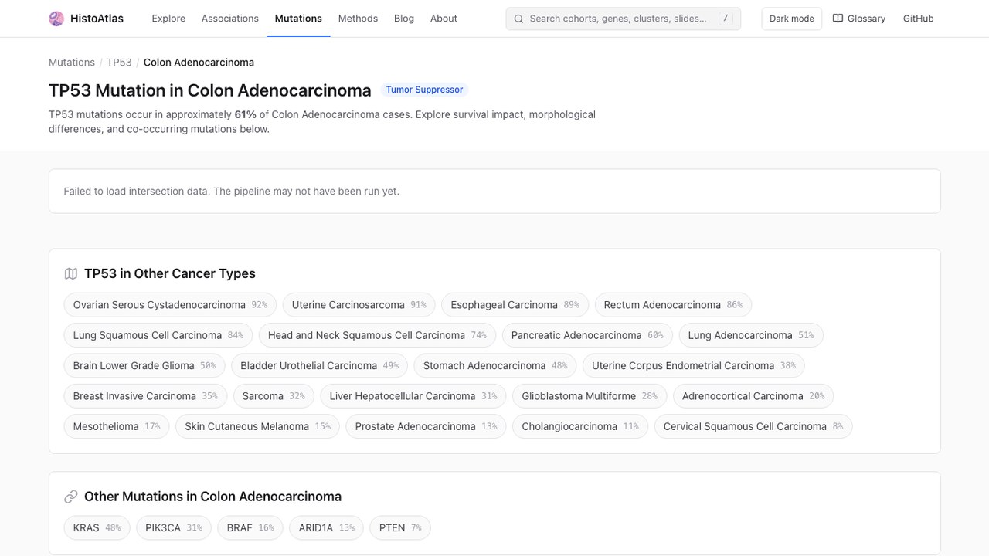
Task: Open the GitHub link
Action: click(x=918, y=19)
